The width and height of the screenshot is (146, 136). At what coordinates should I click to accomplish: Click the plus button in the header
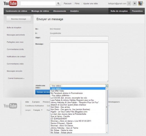135,3
